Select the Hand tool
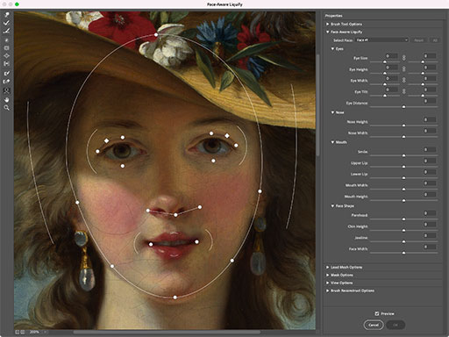Screen dimensions: 449x337 (6, 100)
